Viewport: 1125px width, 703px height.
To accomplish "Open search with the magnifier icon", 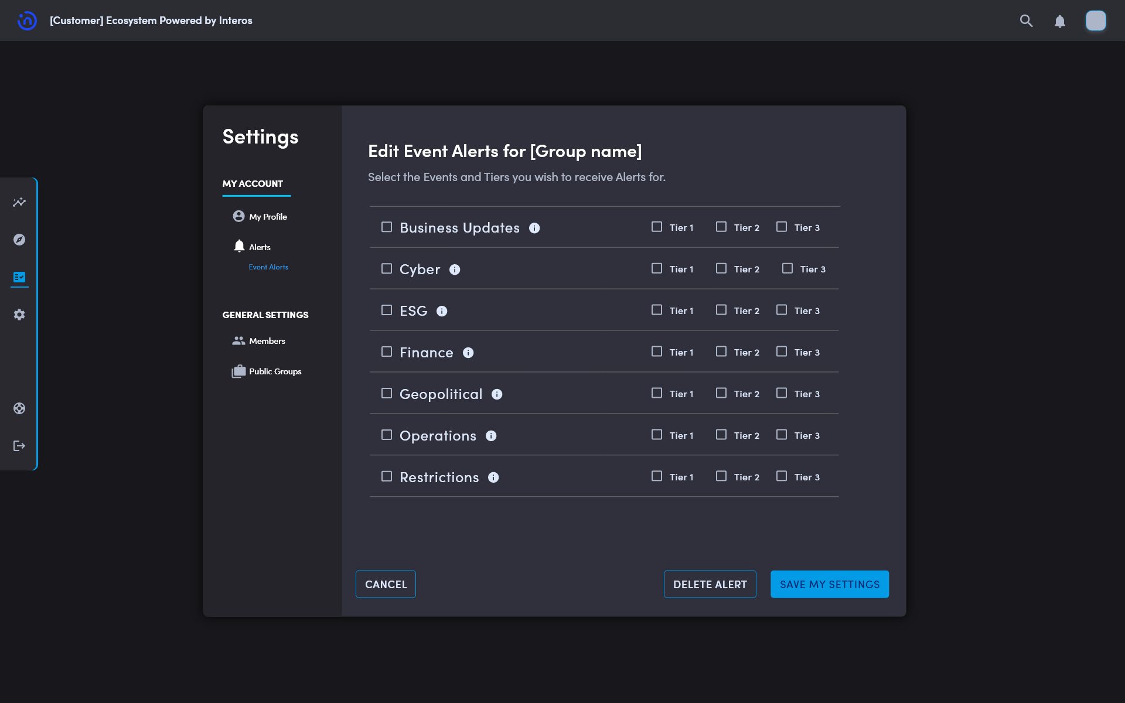I will point(1026,21).
